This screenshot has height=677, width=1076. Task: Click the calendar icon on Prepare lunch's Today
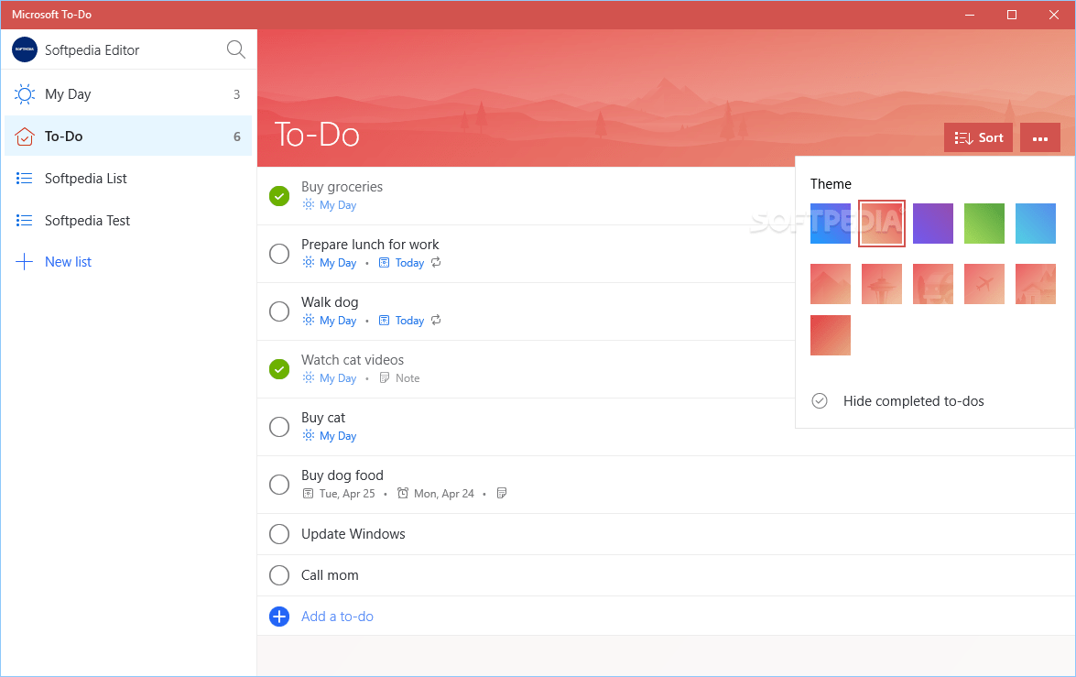[385, 262]
